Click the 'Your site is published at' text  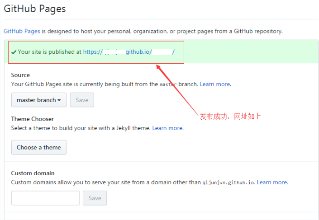pyautogui.click(x=50, y=52)
